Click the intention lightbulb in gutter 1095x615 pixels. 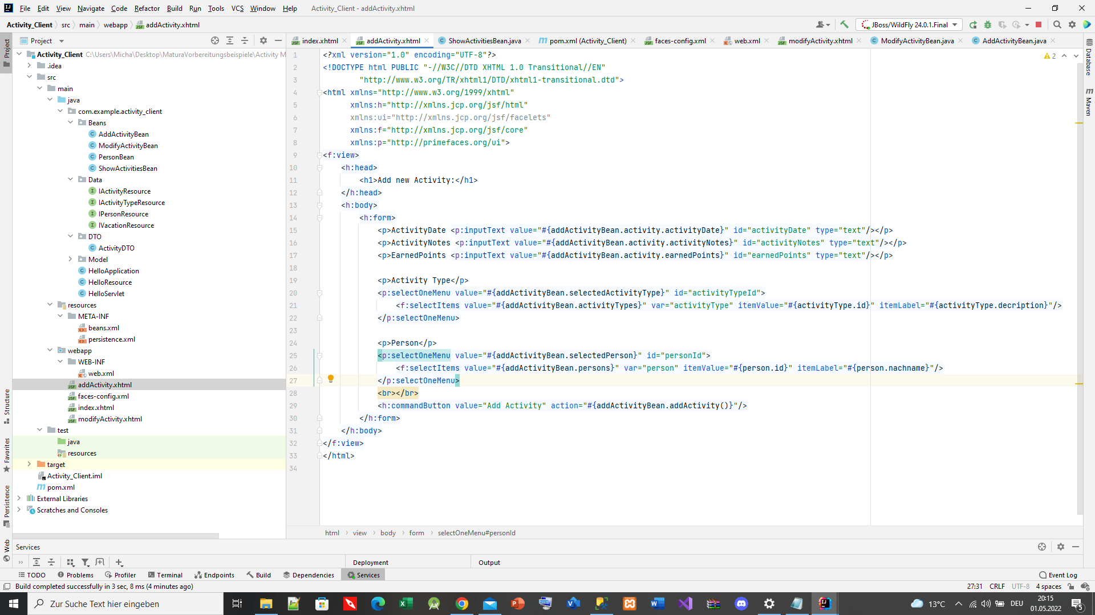pyautogui.click(x=330, y=379)
